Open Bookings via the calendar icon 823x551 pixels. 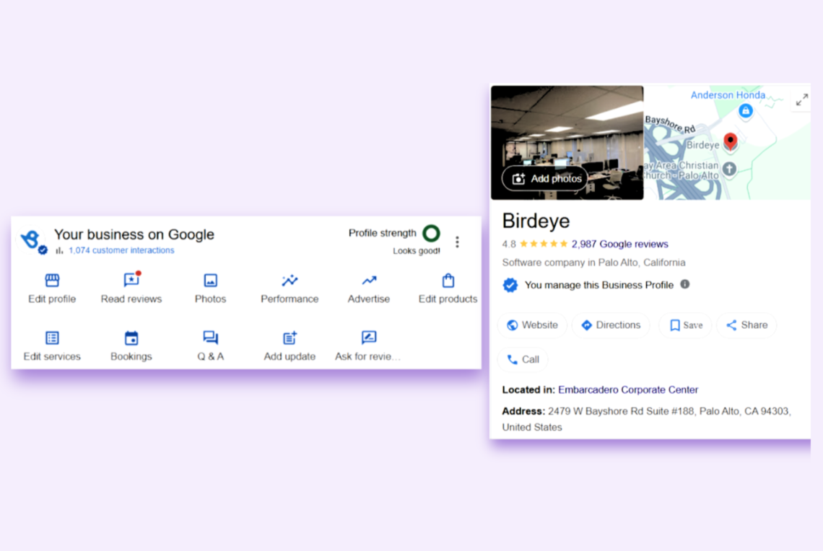coord(131,338)
